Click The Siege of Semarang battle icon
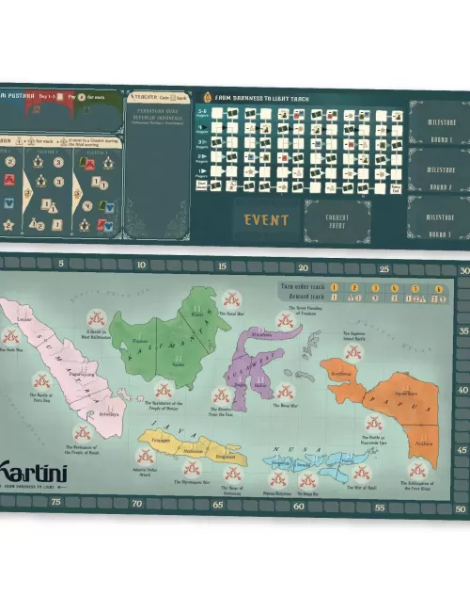This screenshot has width=470, height=612. (232, 474)
